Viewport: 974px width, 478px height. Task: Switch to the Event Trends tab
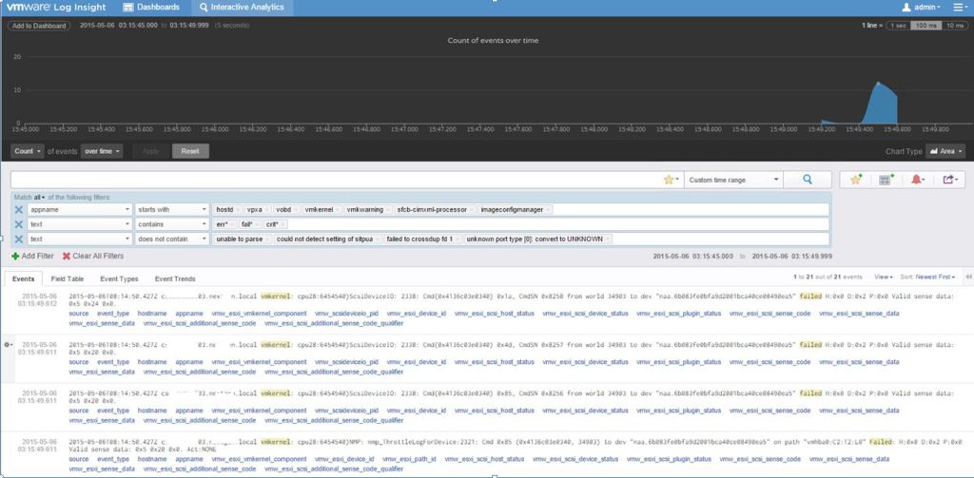click(x=175, y=278)
